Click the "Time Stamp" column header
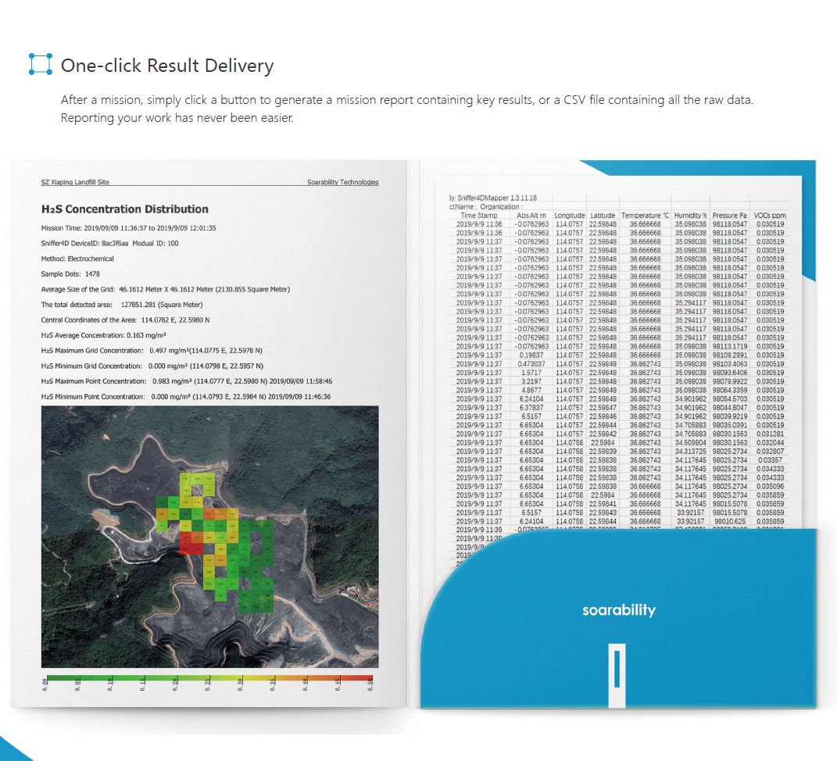The width and height of the screenshot is (837, 761). pos(479,216)
